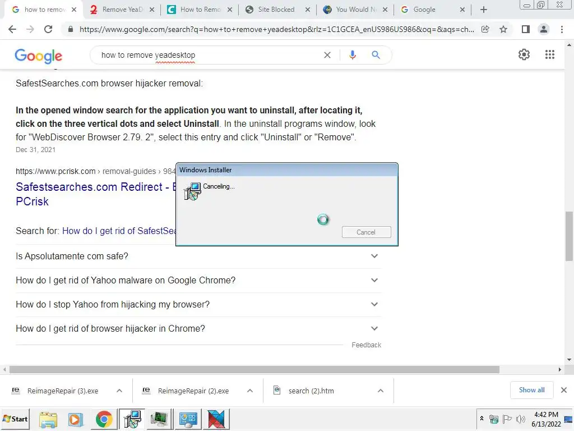Open the Chrome profile avatar menu
Viewport: 574px width, 431px height.
pos(544,29)
